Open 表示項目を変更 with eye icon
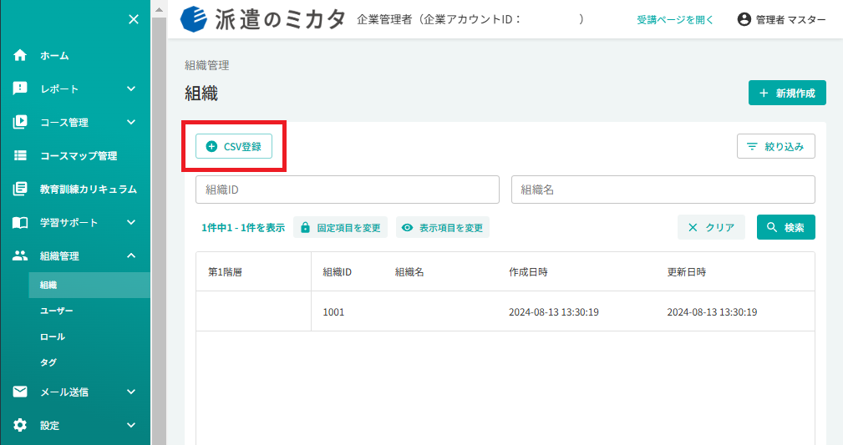 tap(443, 227)
